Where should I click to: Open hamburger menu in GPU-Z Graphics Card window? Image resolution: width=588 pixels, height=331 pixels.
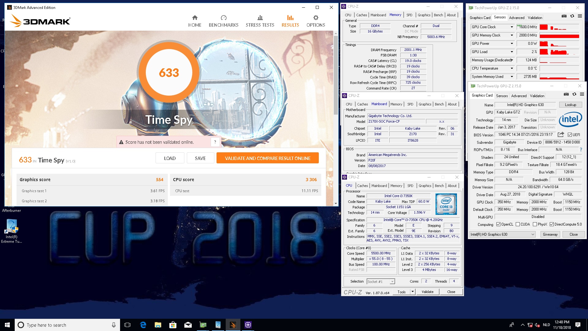point(582,94)
